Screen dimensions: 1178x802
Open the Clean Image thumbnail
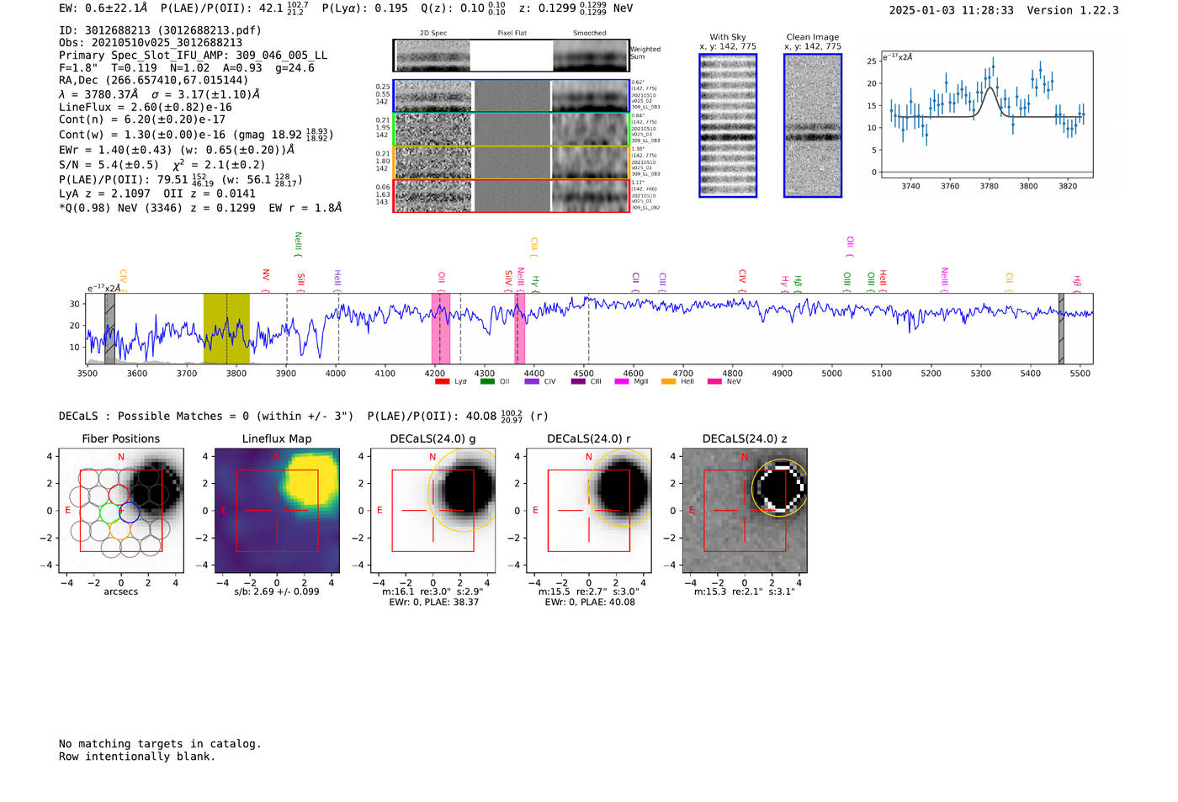pyautogui.click(x=813, y=125)
